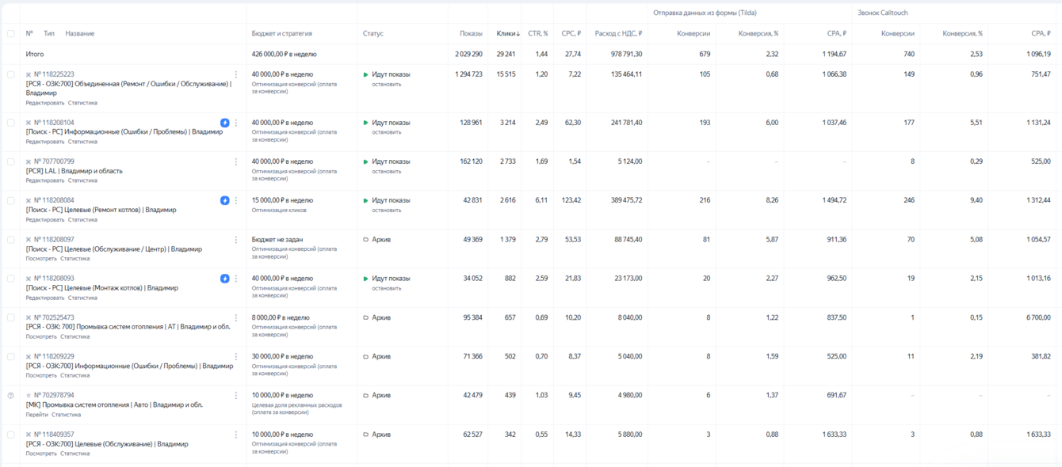
Task: Click the lightning badge on the Ремонт котлов campaign
Action: click(225, 200)
